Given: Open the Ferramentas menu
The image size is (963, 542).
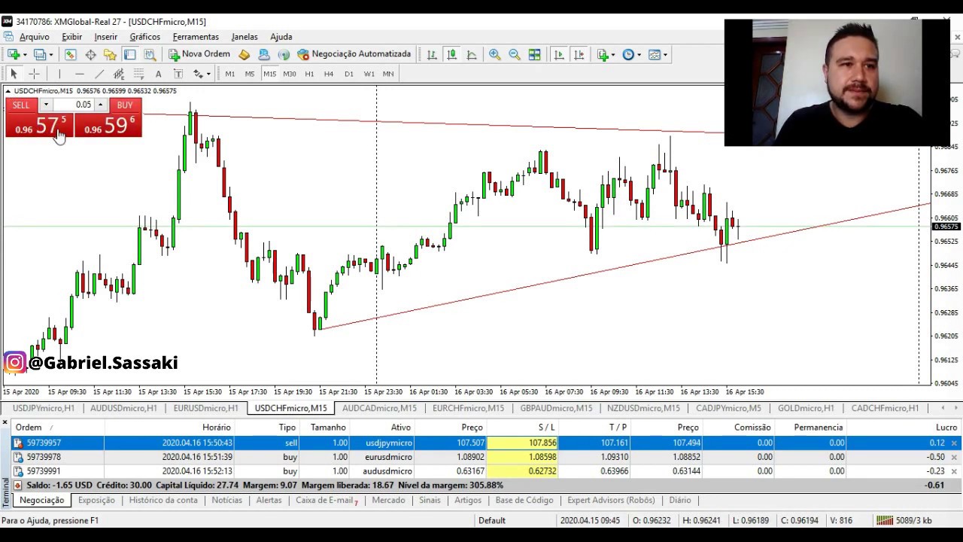Looking at the screenshot, I should click(x=196, y=37).
